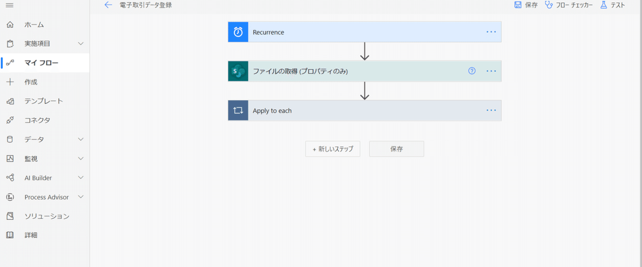Screen dimensions: 642x267
Task: Click the 監視 chart icon
Action: point(10,159)
